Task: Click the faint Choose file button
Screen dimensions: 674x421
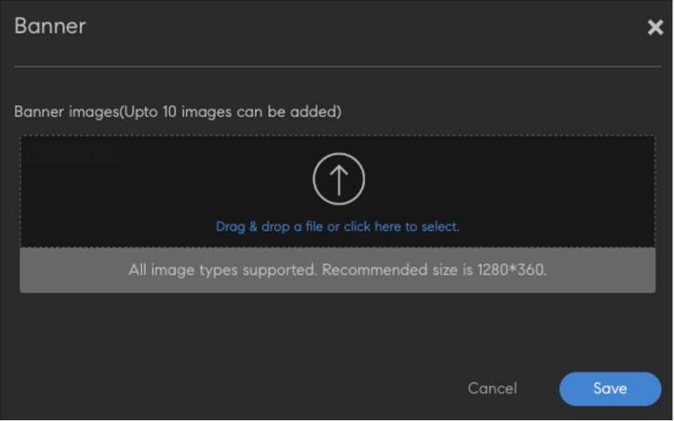Action: pyautogui.click(x=71, y=154)
